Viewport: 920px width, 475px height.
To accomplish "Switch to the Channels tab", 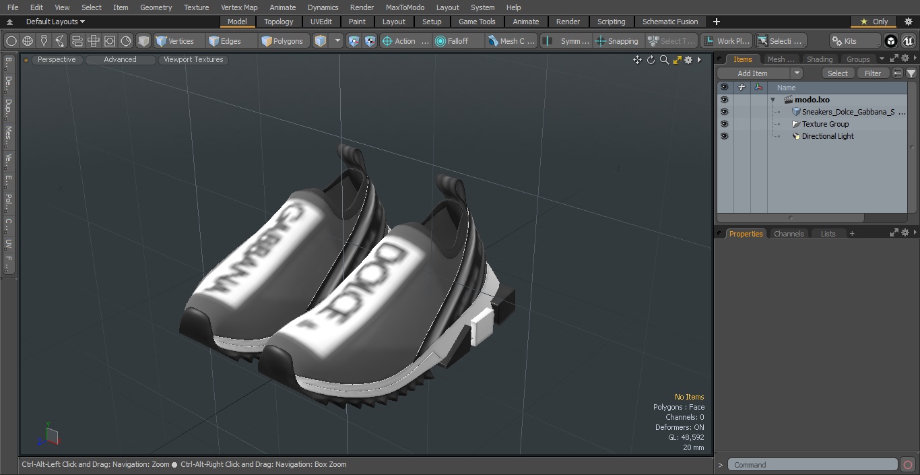I will pos(788,234).
